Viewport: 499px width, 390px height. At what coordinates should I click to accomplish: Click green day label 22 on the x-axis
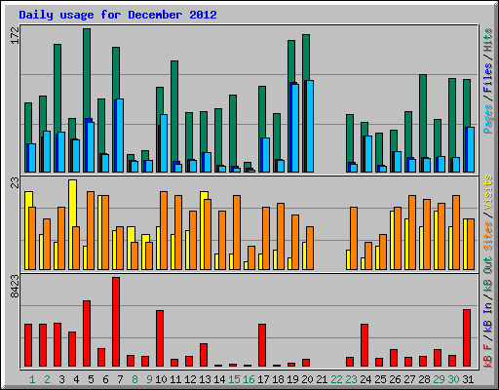coord(336,379)
